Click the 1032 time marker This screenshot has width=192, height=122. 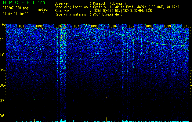coord(39,26)
